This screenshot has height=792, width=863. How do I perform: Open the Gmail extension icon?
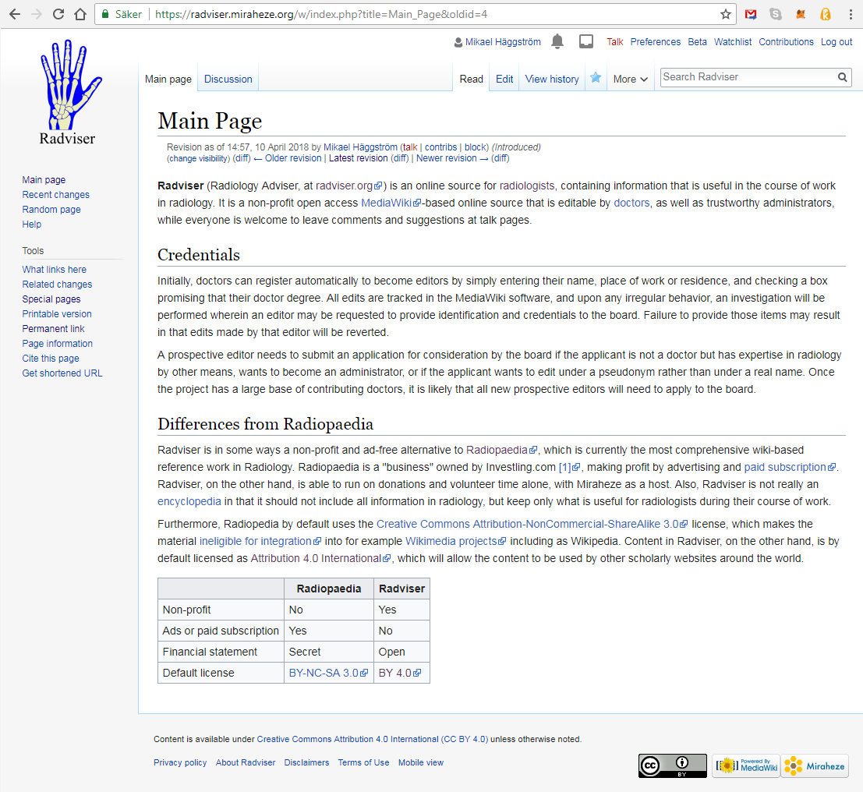(x=751, y=14)
